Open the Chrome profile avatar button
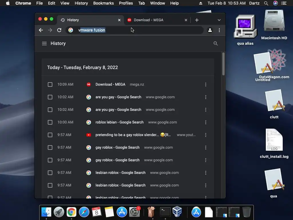The height and width of the screenshot is (220, 293). tap(210, 30)
